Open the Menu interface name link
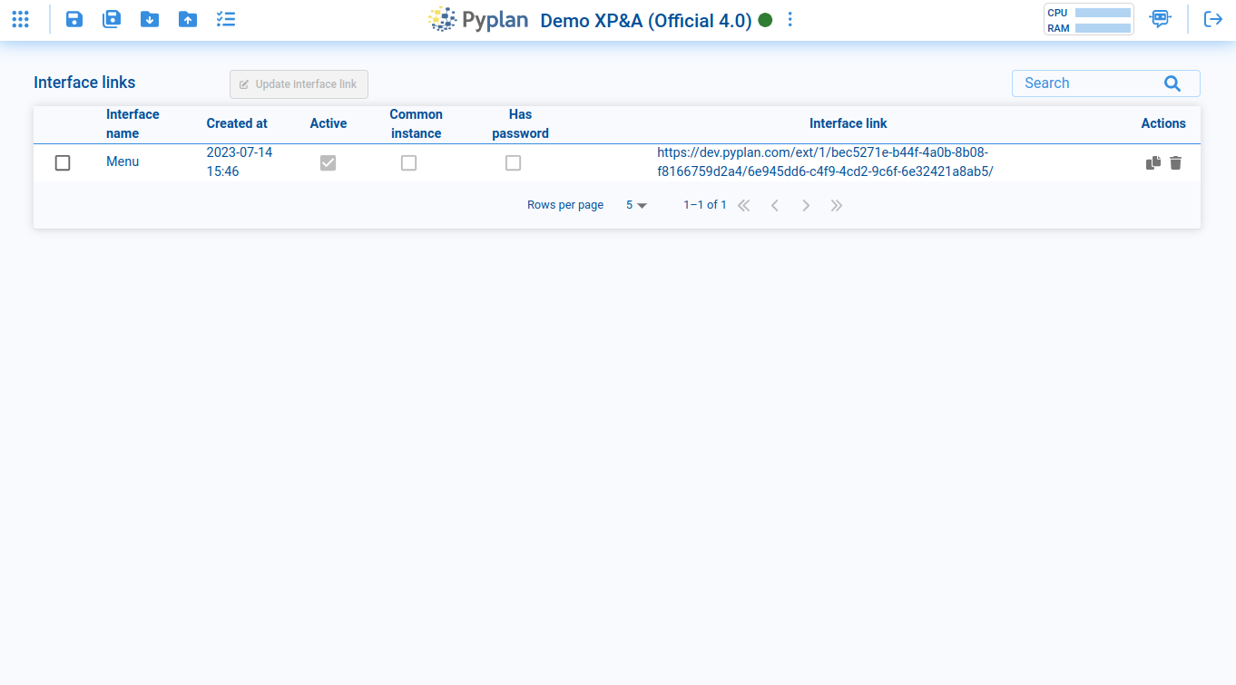This screenshot has width=1236, height=685. 123,161
